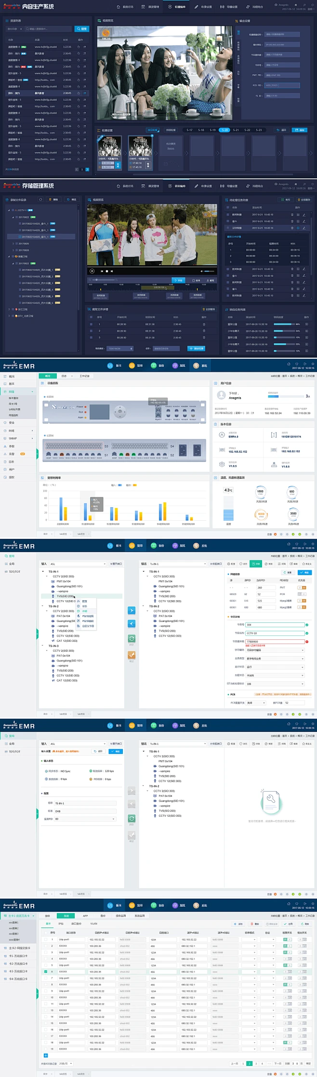Click the orange checkmark confirm icon
Screen dimensions: 317x1077
pos(132,655)
